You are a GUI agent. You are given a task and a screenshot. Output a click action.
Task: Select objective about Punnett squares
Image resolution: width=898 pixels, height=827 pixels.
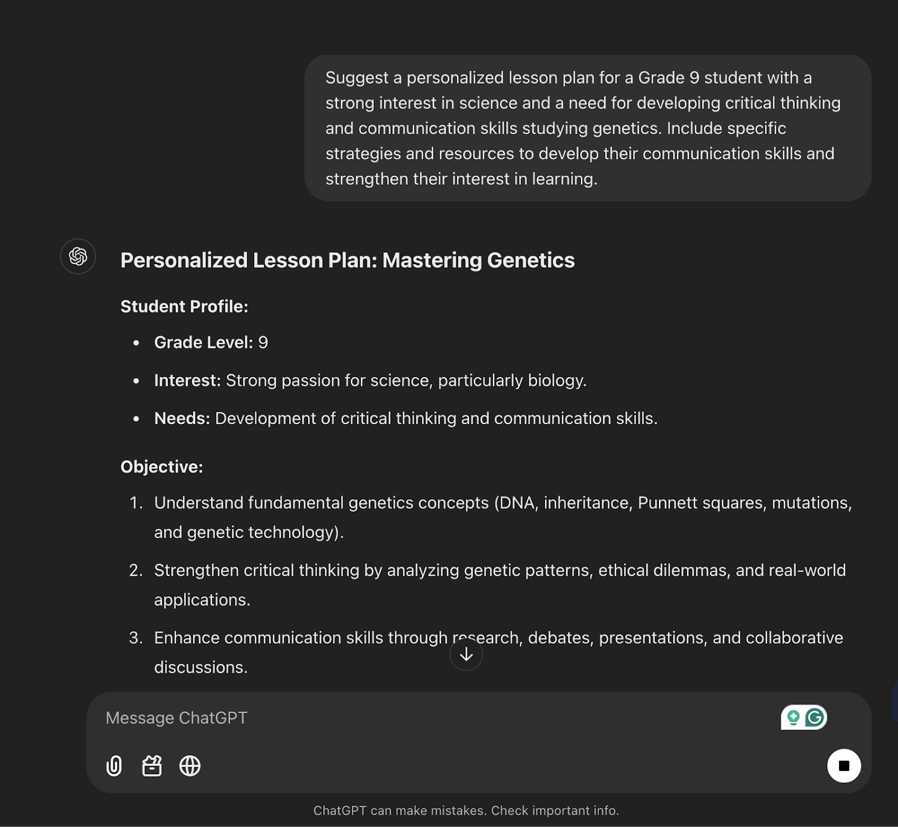(502, 516)
